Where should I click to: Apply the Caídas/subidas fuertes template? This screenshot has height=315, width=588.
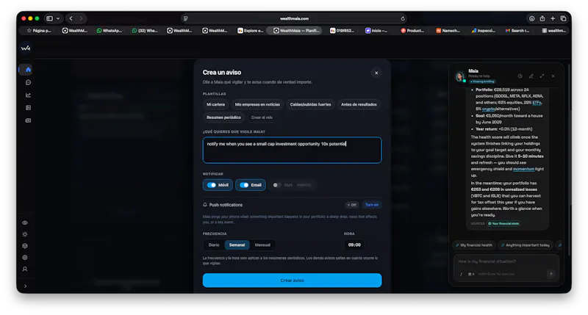click(310, 104)
